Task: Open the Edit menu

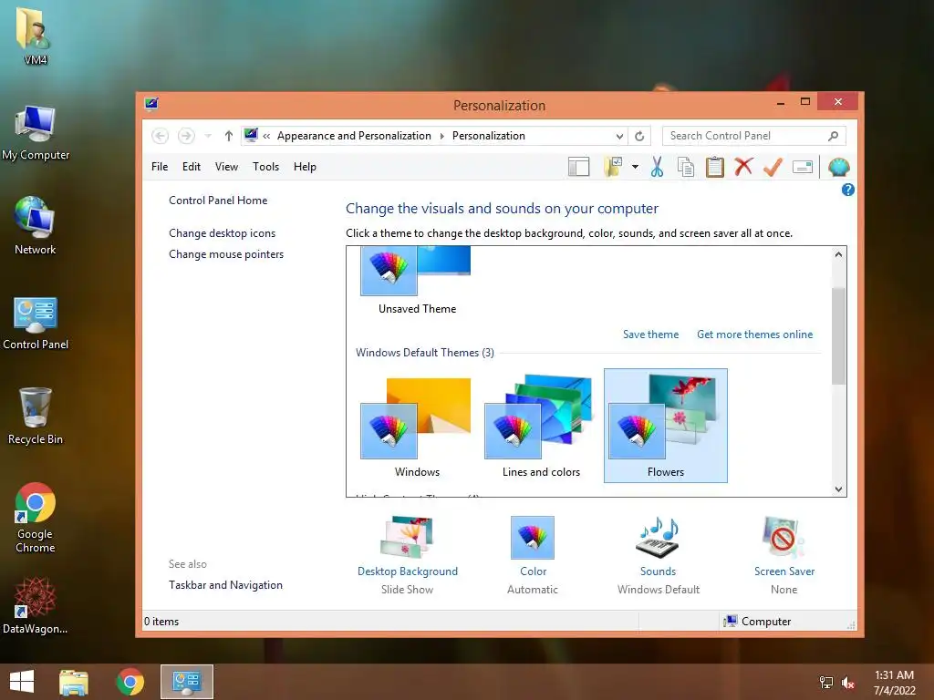Action: tap(192, 167)
